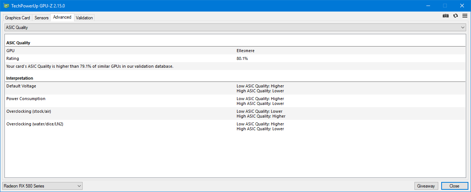Viewport: 471px width, 192px height.
Task: Minimize the GPU-Z window
Action: [x=428, y=6]
